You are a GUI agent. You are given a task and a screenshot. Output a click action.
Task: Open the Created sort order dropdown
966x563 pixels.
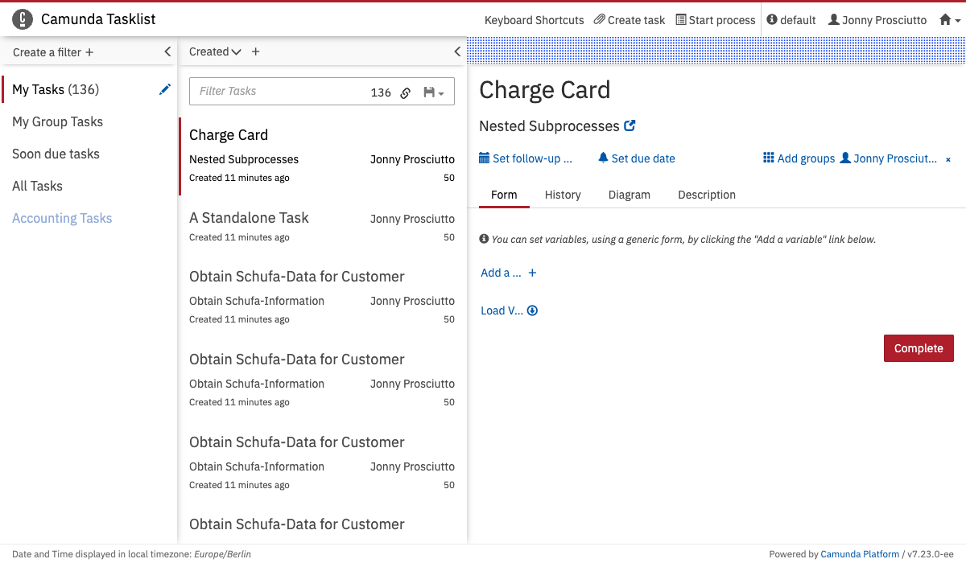(215, 51)
